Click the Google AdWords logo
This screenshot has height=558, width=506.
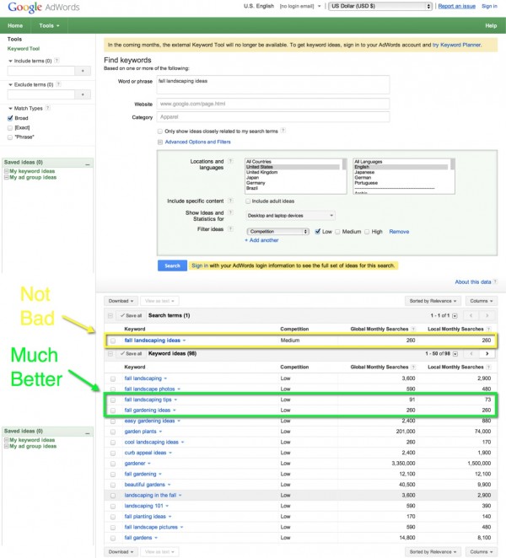(x=44, y=7)
